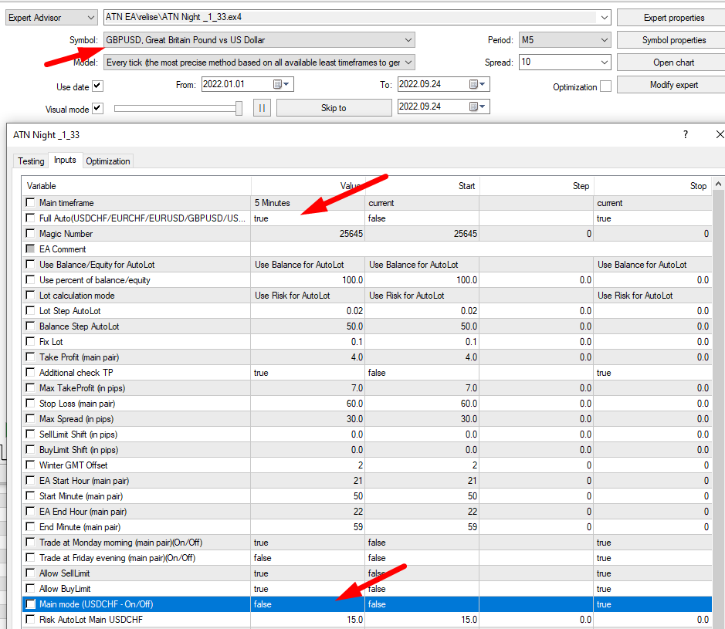Toggle the Use date checkbox
This screenshot has width=725, height=629.
tap(97, 86)
